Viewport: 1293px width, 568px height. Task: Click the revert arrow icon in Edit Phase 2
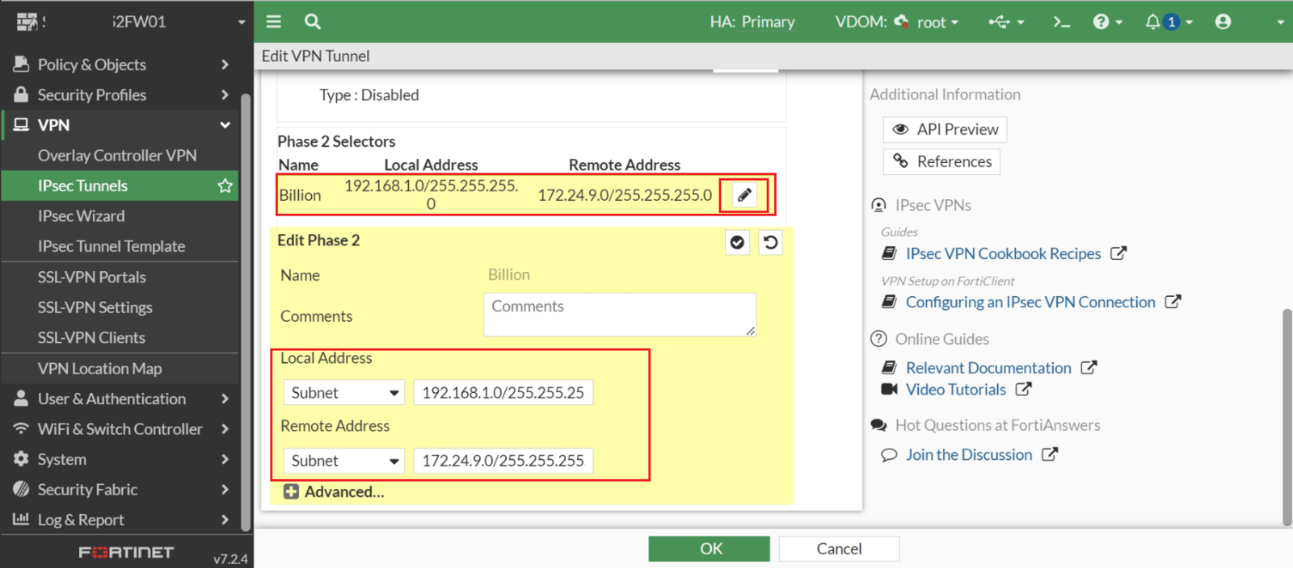[x=771, y=242]
